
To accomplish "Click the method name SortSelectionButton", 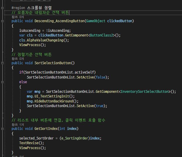I will (x=53, y=63).
